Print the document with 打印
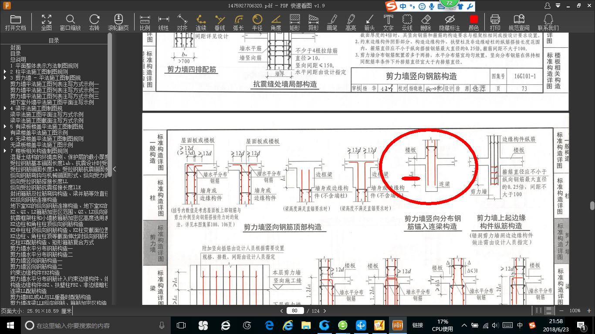This screenshot has width=595, height=334. pos(495,22)
